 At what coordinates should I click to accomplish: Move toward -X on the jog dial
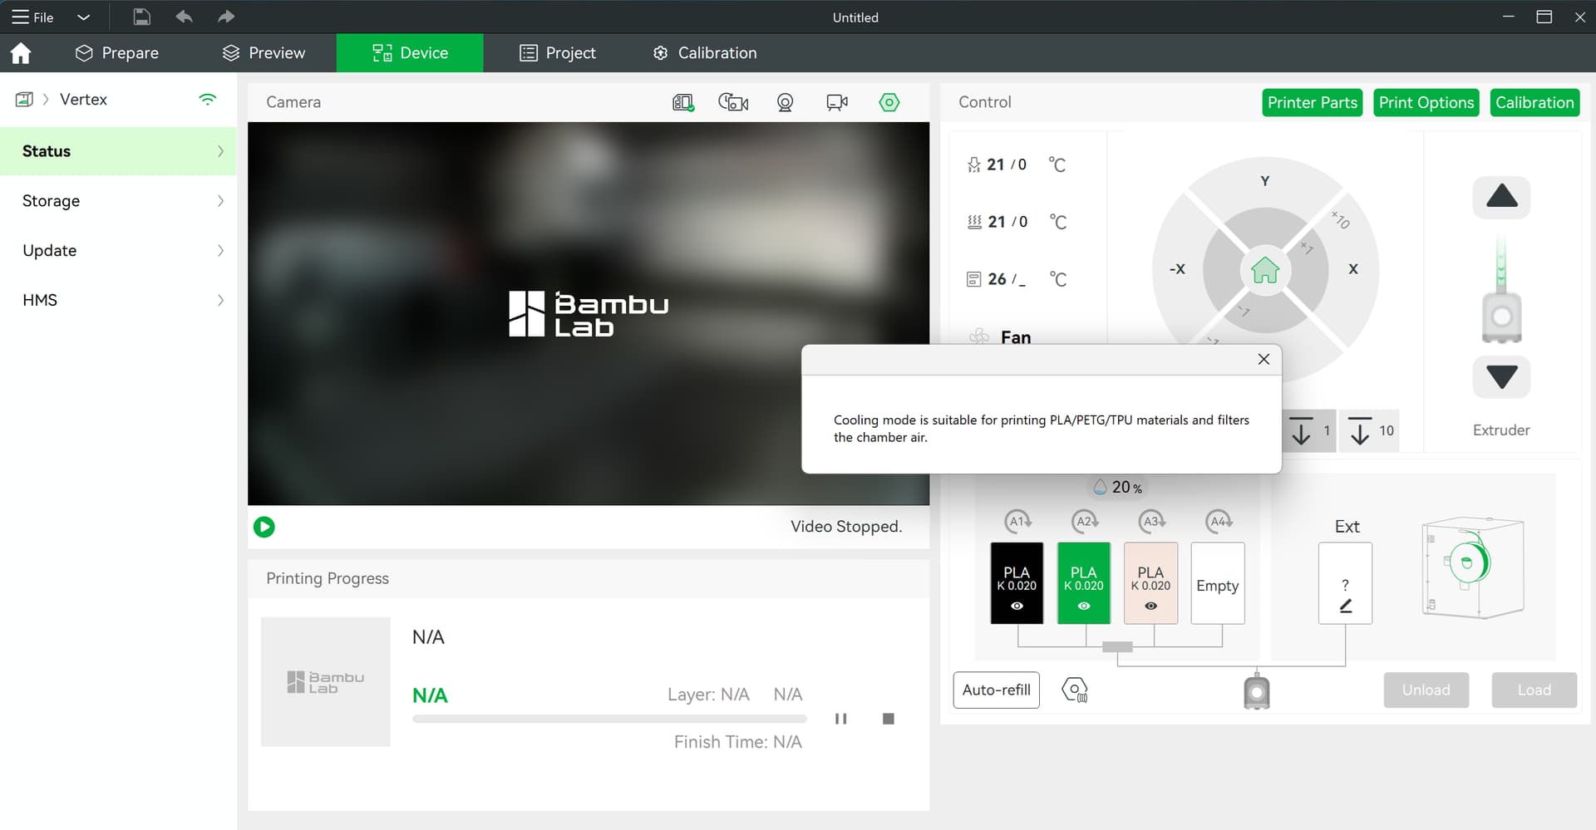(1177, 269)
